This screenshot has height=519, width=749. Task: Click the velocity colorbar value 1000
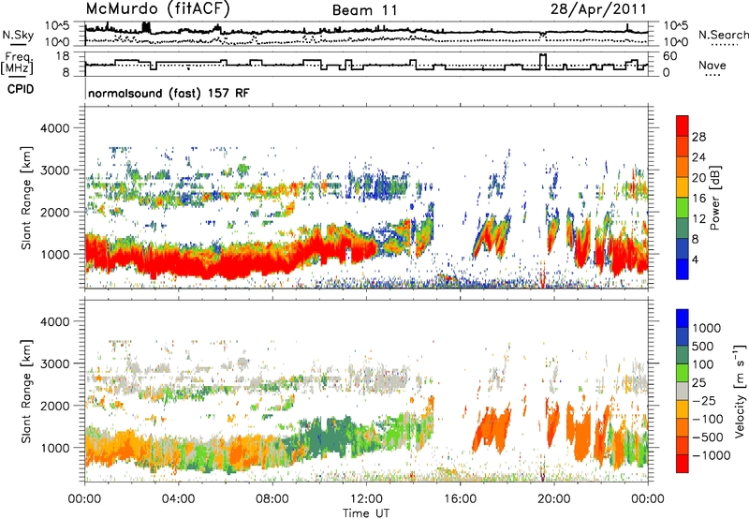707,328
